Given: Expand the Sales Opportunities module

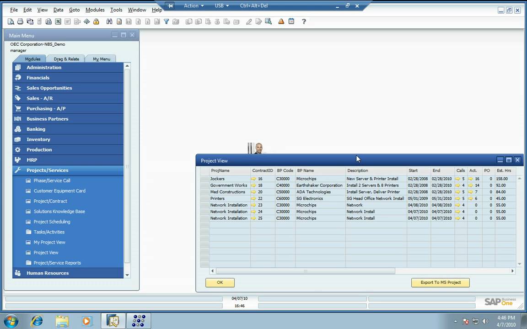Looking at the screenshot, I should (x=68, y=88).
